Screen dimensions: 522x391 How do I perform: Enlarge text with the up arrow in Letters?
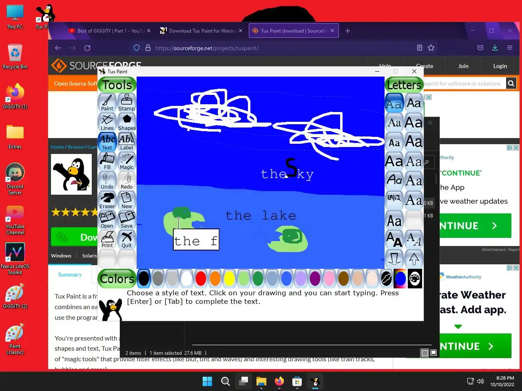point(414,259)
